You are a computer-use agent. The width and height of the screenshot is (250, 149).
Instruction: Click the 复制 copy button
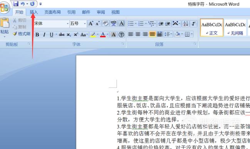20,27
